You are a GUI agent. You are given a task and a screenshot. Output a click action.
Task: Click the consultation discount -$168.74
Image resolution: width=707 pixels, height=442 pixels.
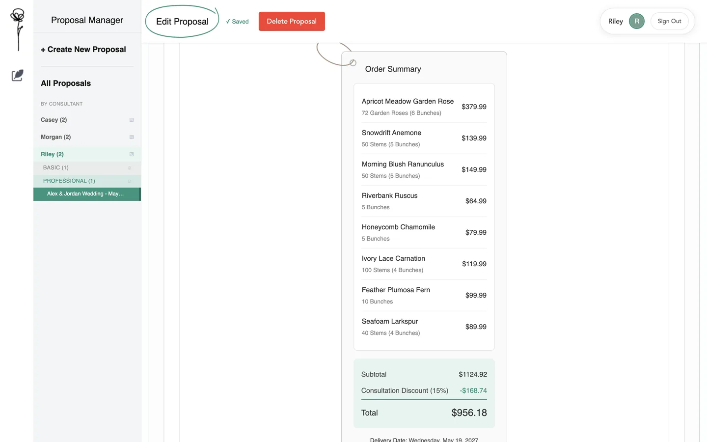[473, 390]
